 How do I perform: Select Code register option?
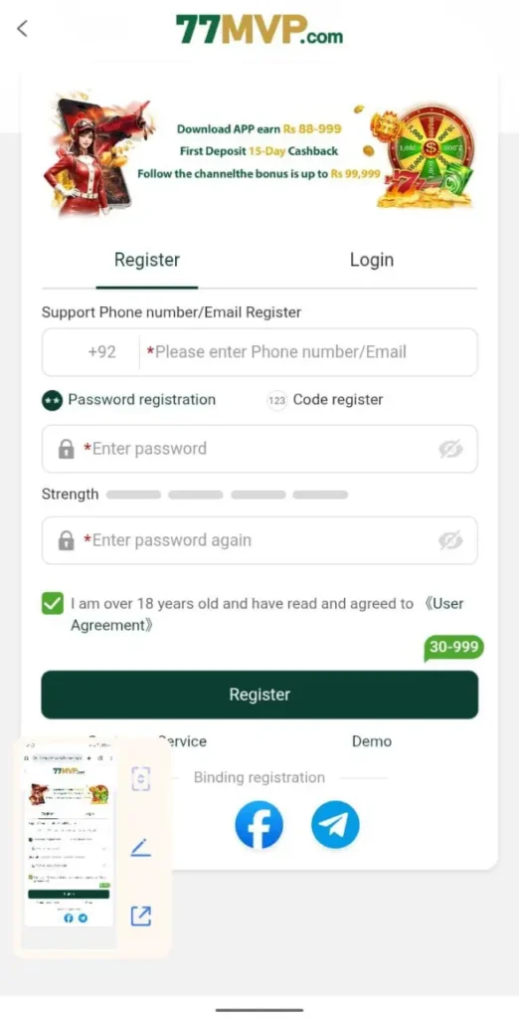[x=325, y=400]
